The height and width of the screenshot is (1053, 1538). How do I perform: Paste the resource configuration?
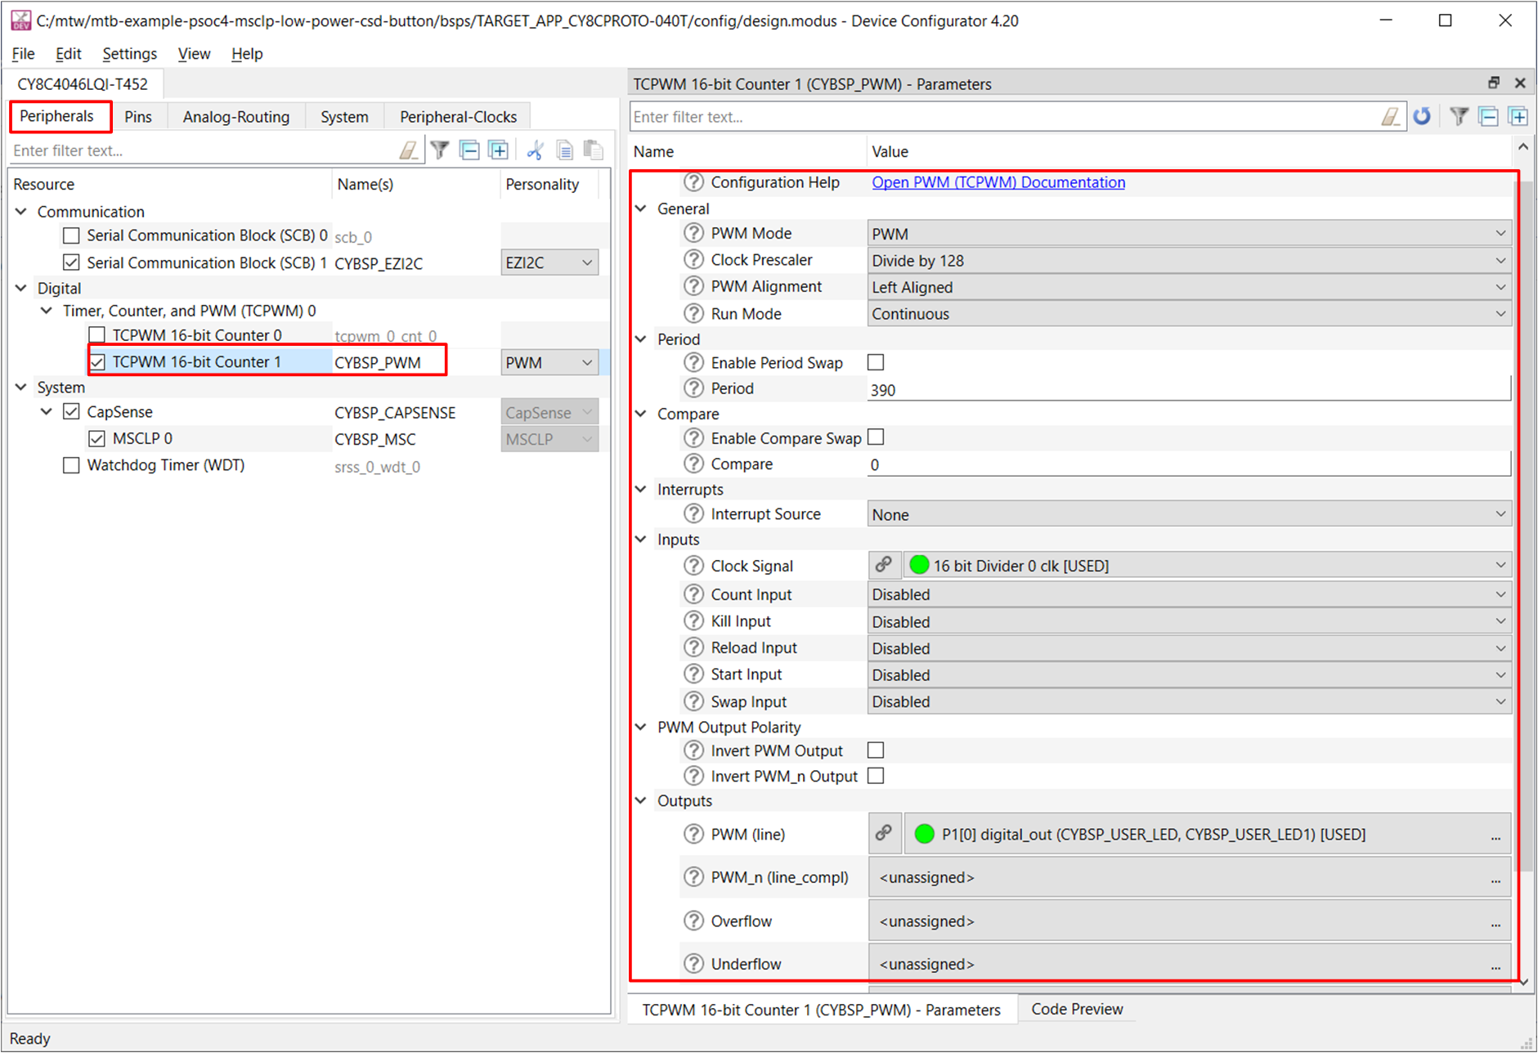pyautogui.click(x=594, y=150)
